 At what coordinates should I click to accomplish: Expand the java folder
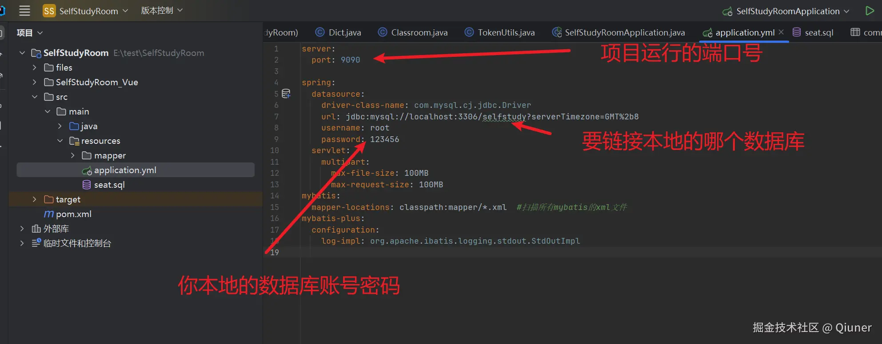click(x=60, y=126)
